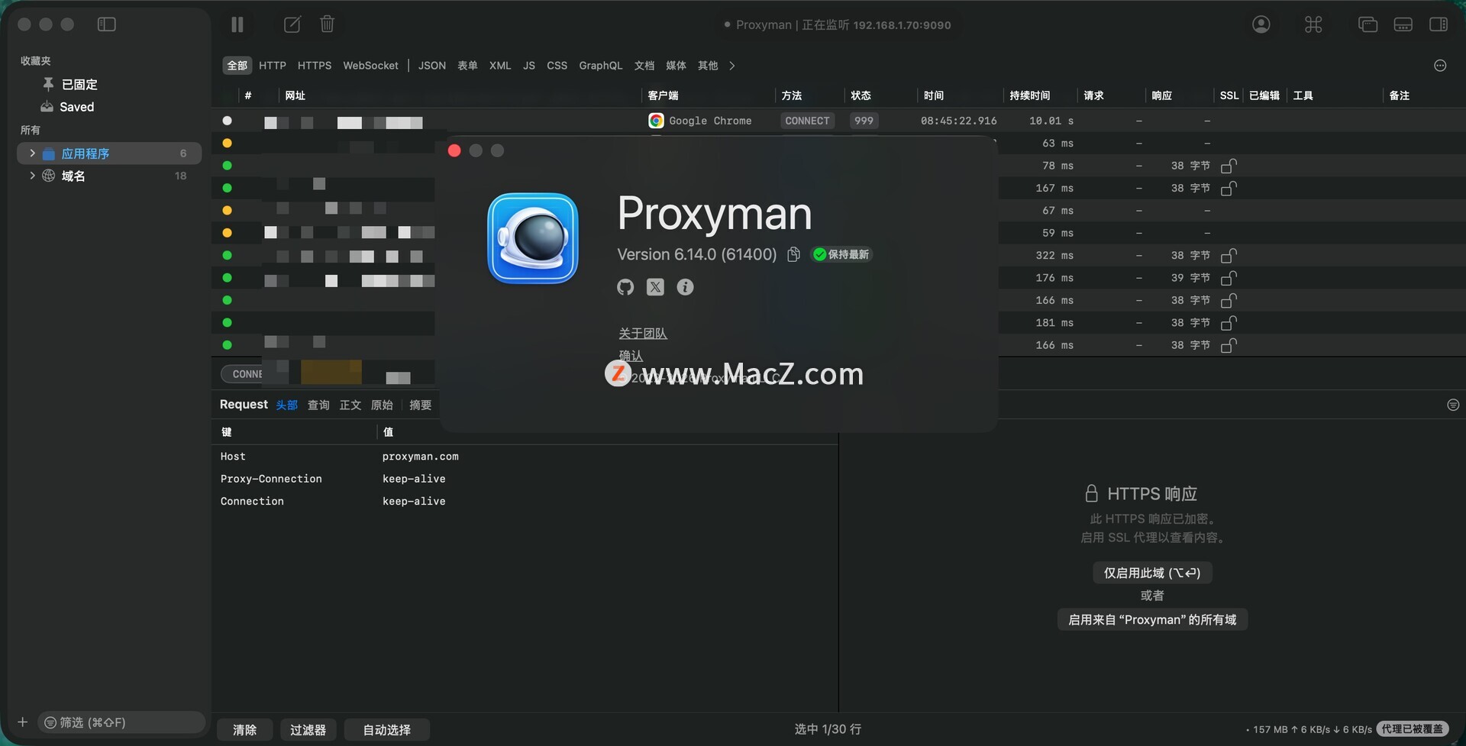Select the Proxy-Connection header row
This screenshot has height=746, width=1466.
pos(525,479)
